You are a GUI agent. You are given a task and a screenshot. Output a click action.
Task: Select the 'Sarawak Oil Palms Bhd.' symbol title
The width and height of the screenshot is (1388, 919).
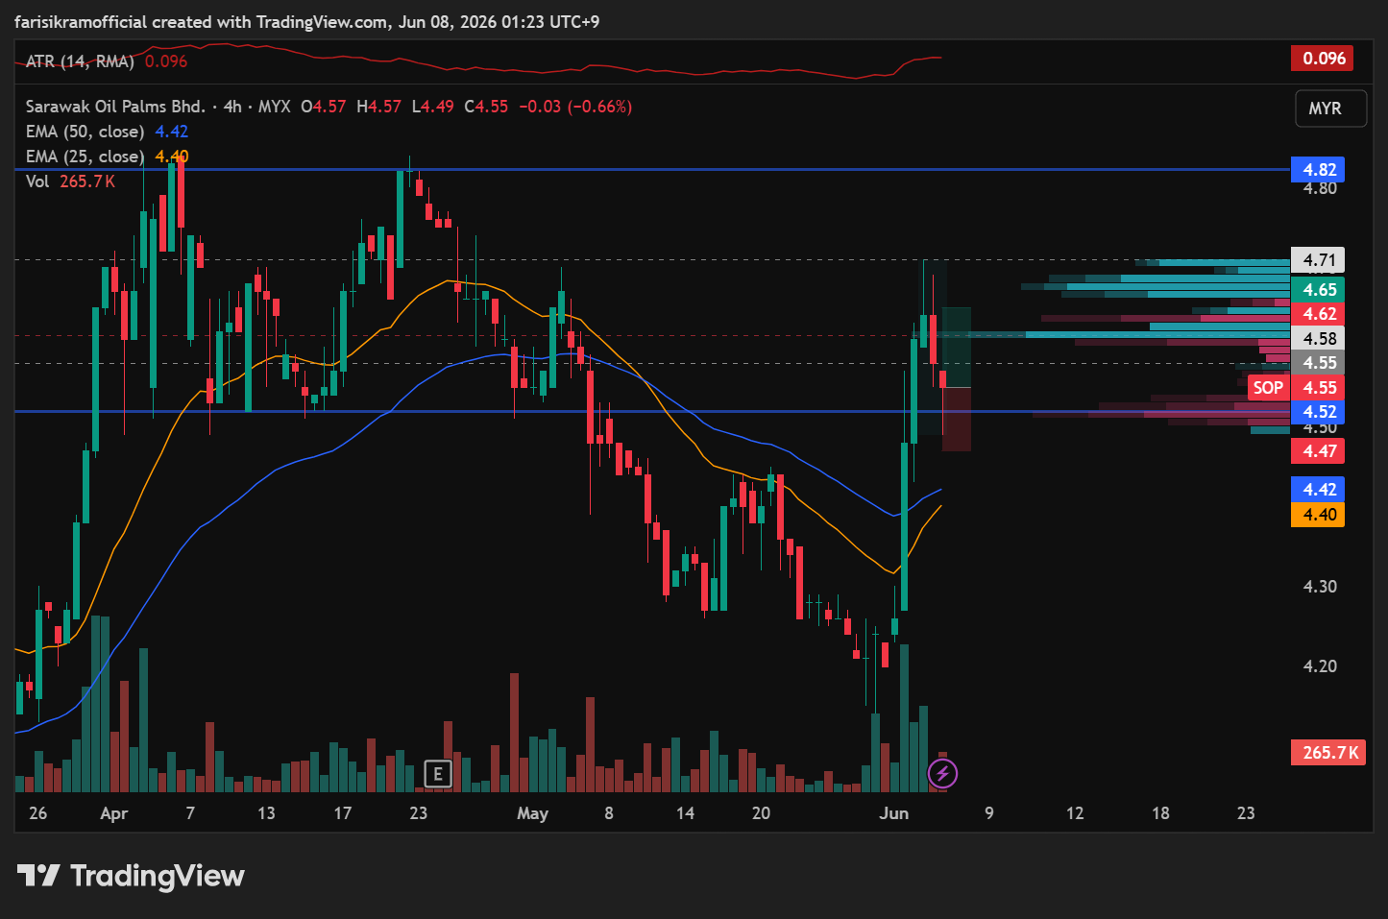tap(115, 107)
